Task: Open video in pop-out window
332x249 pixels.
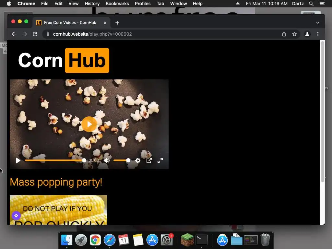Action: point(149,160)
